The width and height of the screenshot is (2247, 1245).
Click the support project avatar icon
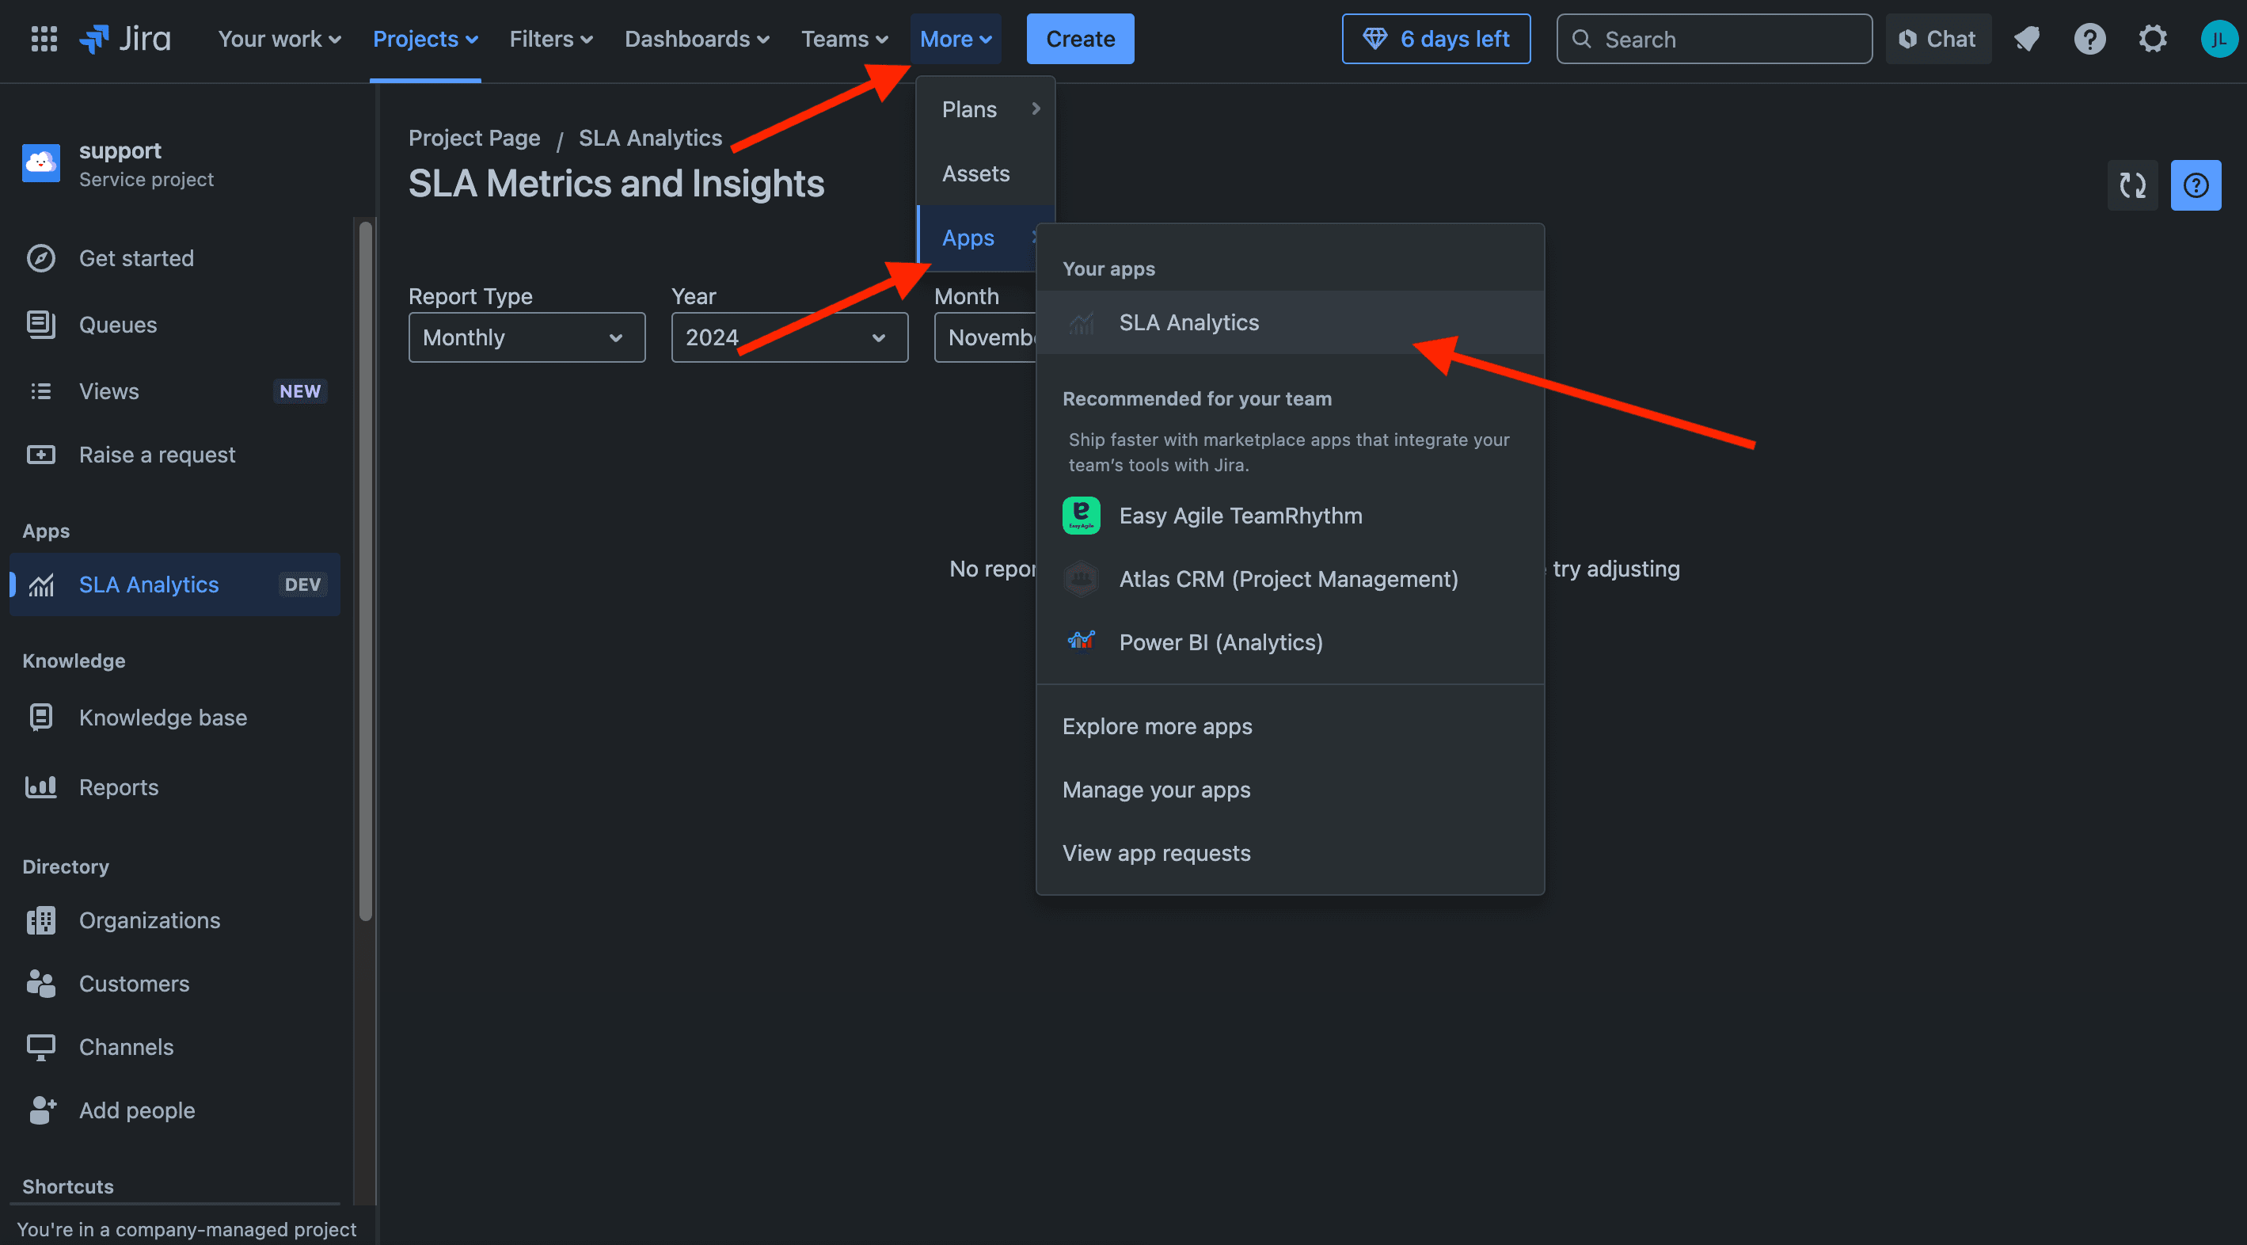(x=41, y=163)
